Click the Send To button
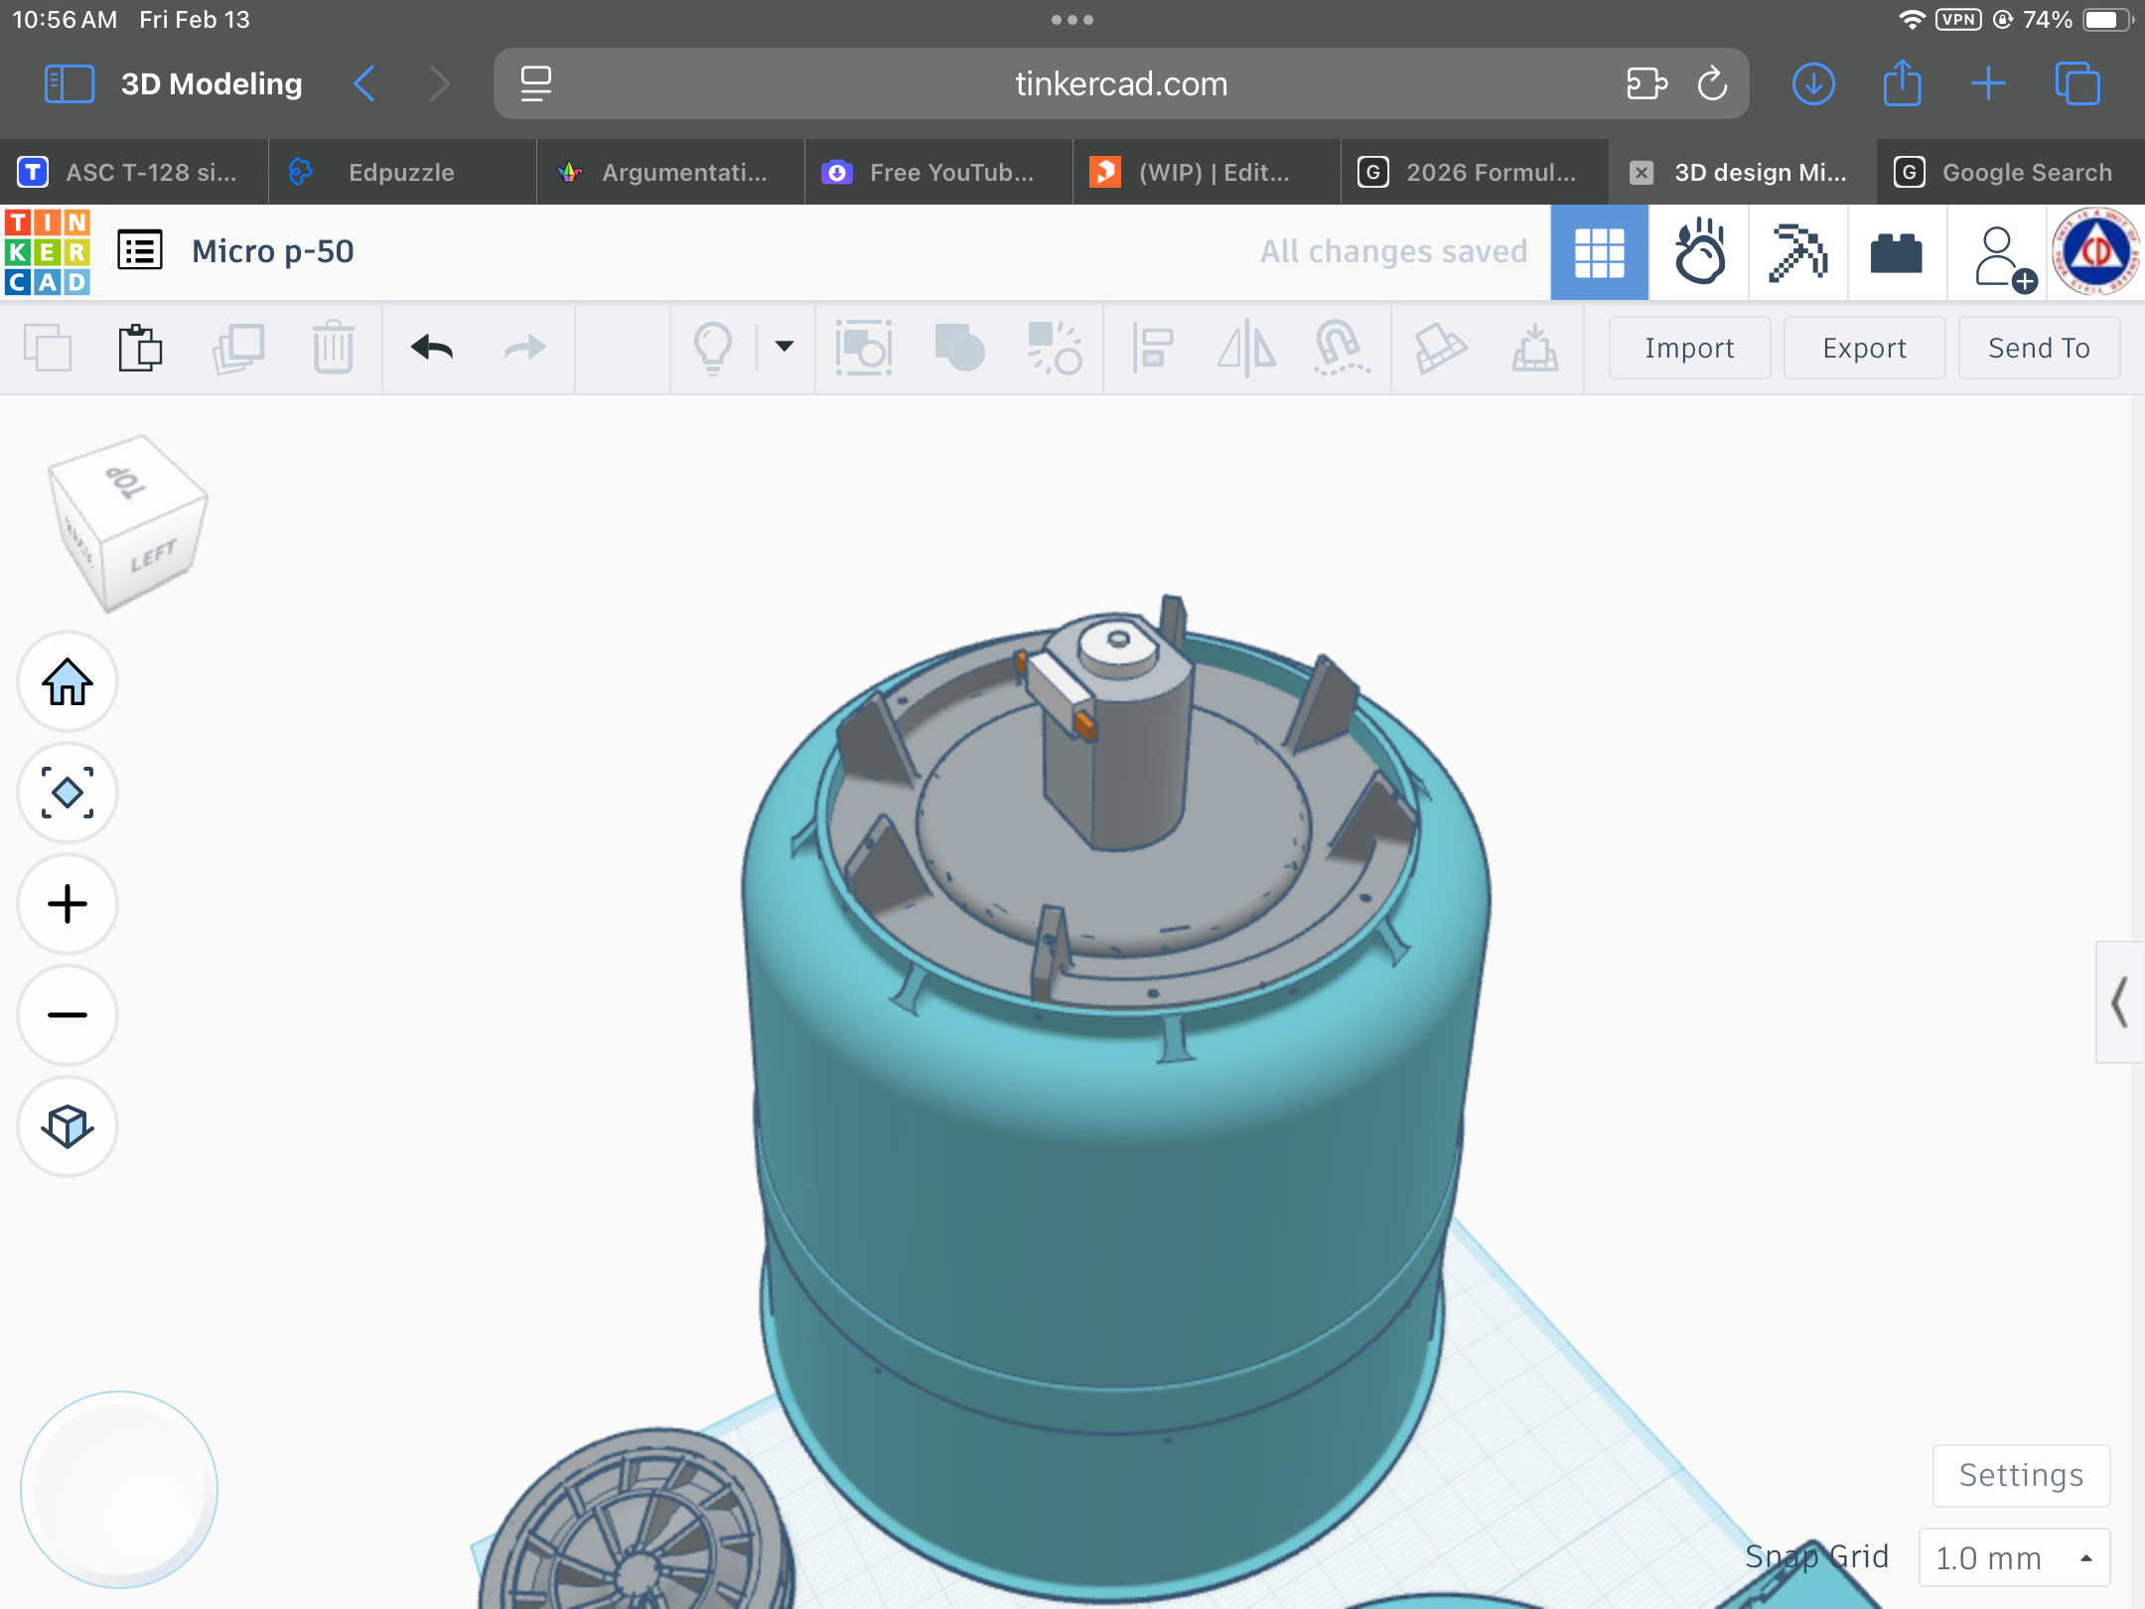 coord(2039,348)
